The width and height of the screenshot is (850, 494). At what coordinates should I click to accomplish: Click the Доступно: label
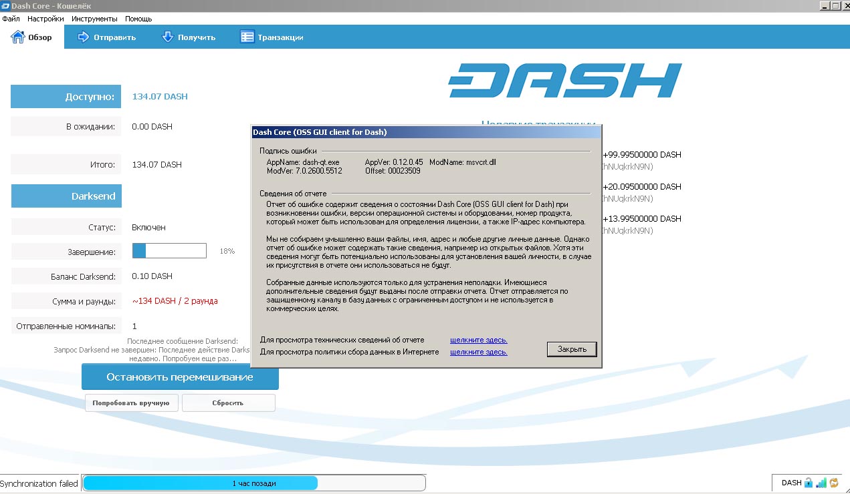[66, 97]
